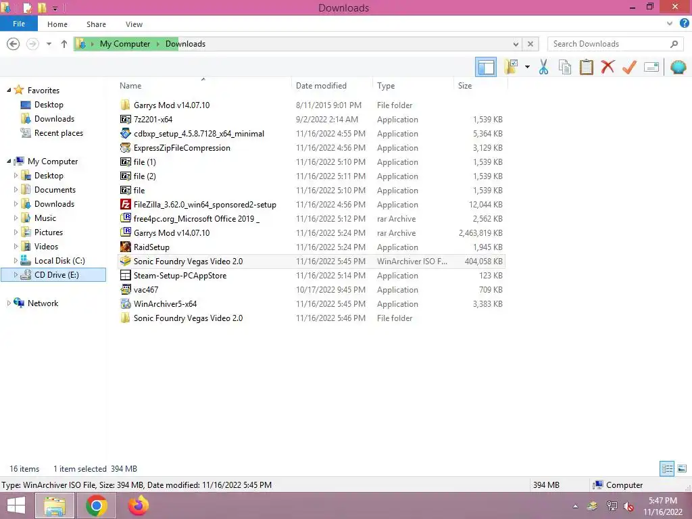Open the Help question mark icon

coord(684,24)
